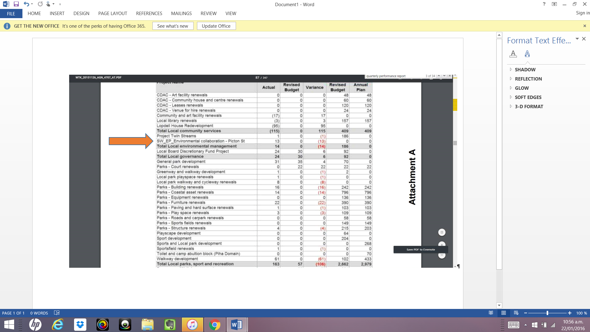Open File Explorer from taskbar

click(x=147, y=325)
